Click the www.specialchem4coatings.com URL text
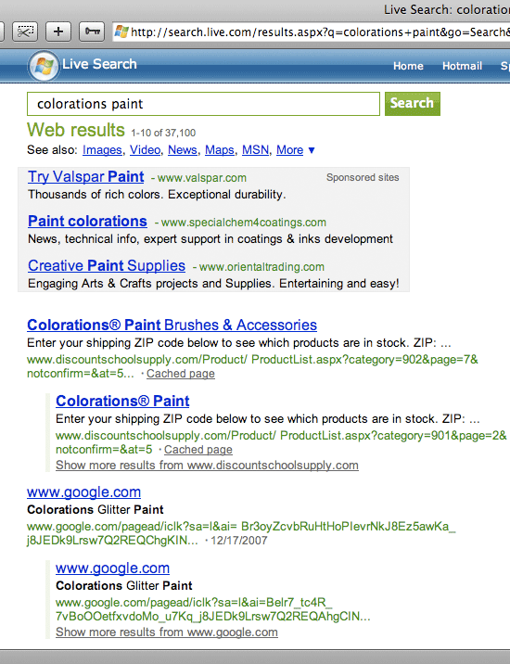 [x=244, y=223]
